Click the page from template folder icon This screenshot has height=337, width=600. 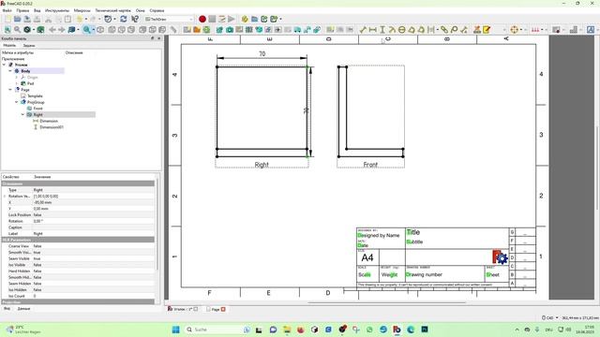pos(197,29)
